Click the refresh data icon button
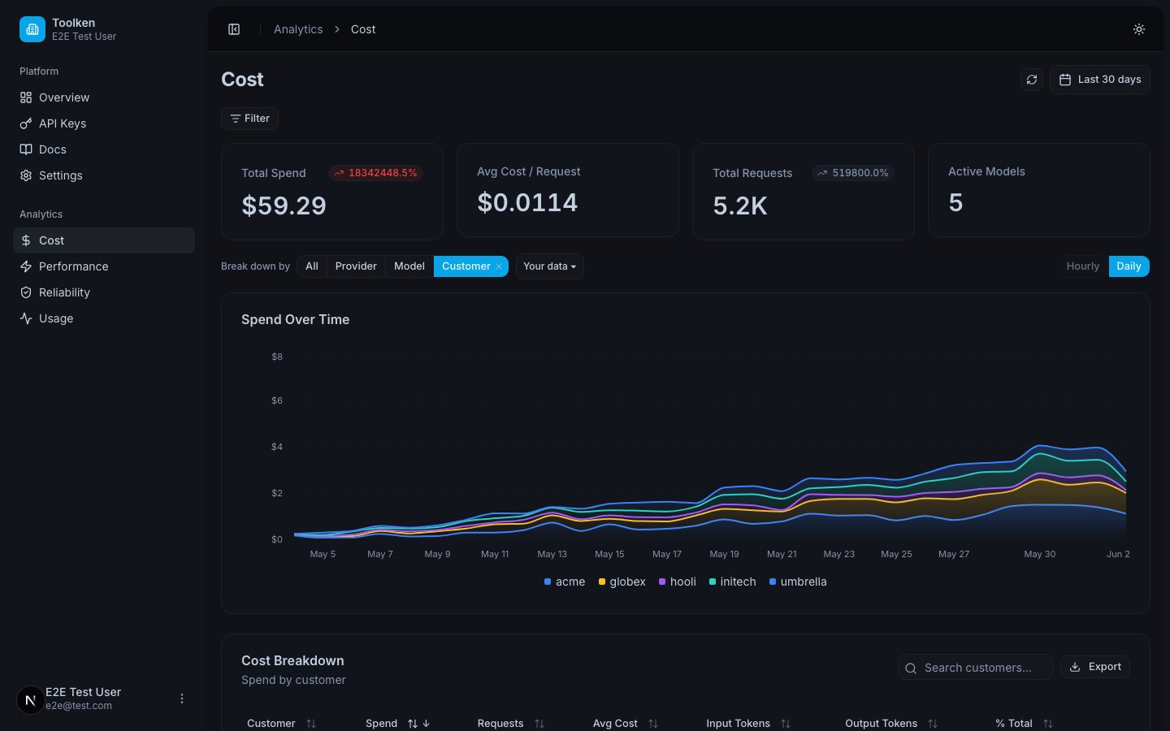The image size is (1170, 731). pos(1032,80)
